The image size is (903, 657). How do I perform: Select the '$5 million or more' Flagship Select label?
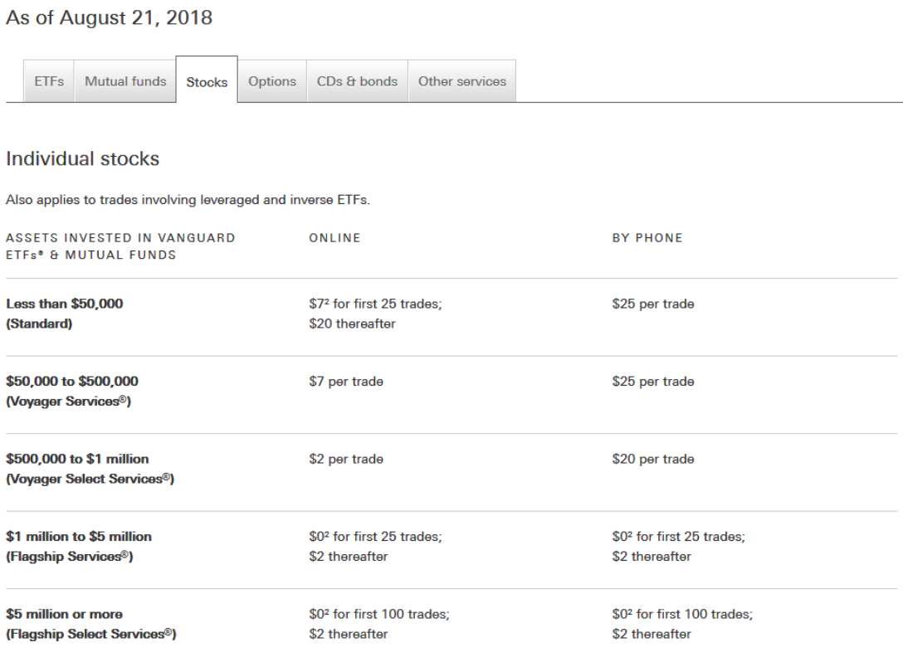click(x=91, y=624)
